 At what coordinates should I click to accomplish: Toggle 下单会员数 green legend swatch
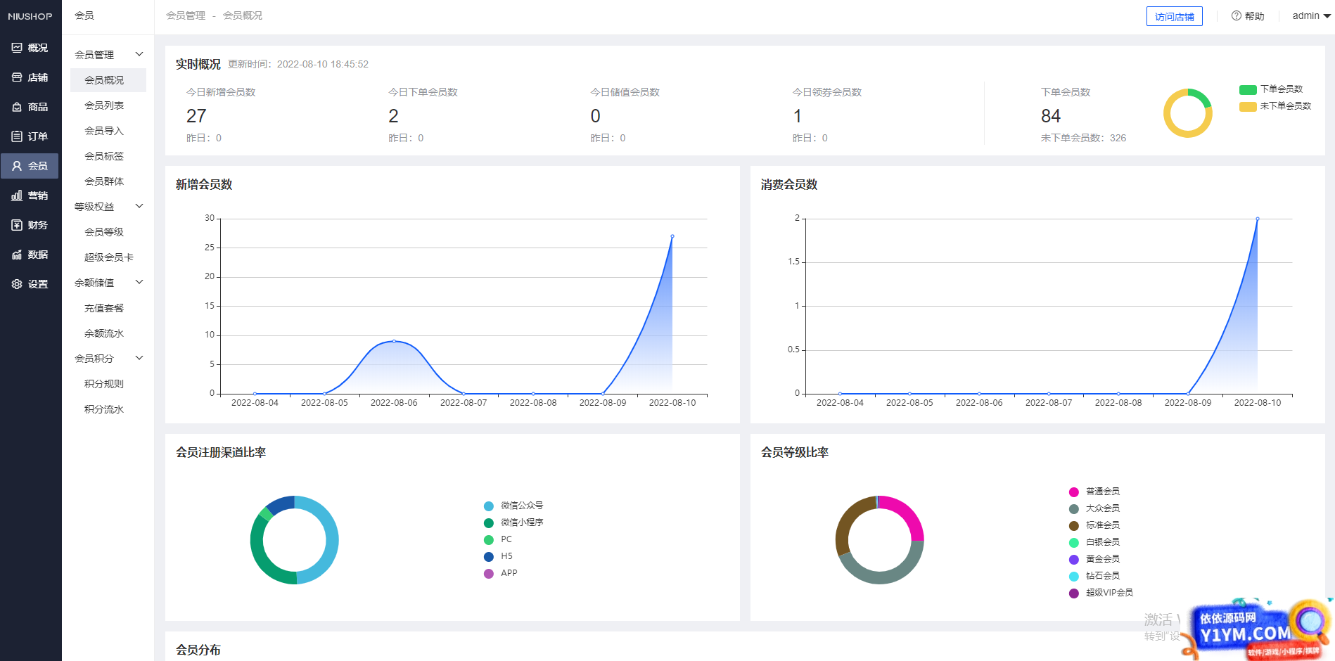tap(1248, 89)
